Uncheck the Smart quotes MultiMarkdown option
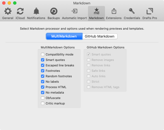Screen dimensions: 164x130 (x=43, y=60)
